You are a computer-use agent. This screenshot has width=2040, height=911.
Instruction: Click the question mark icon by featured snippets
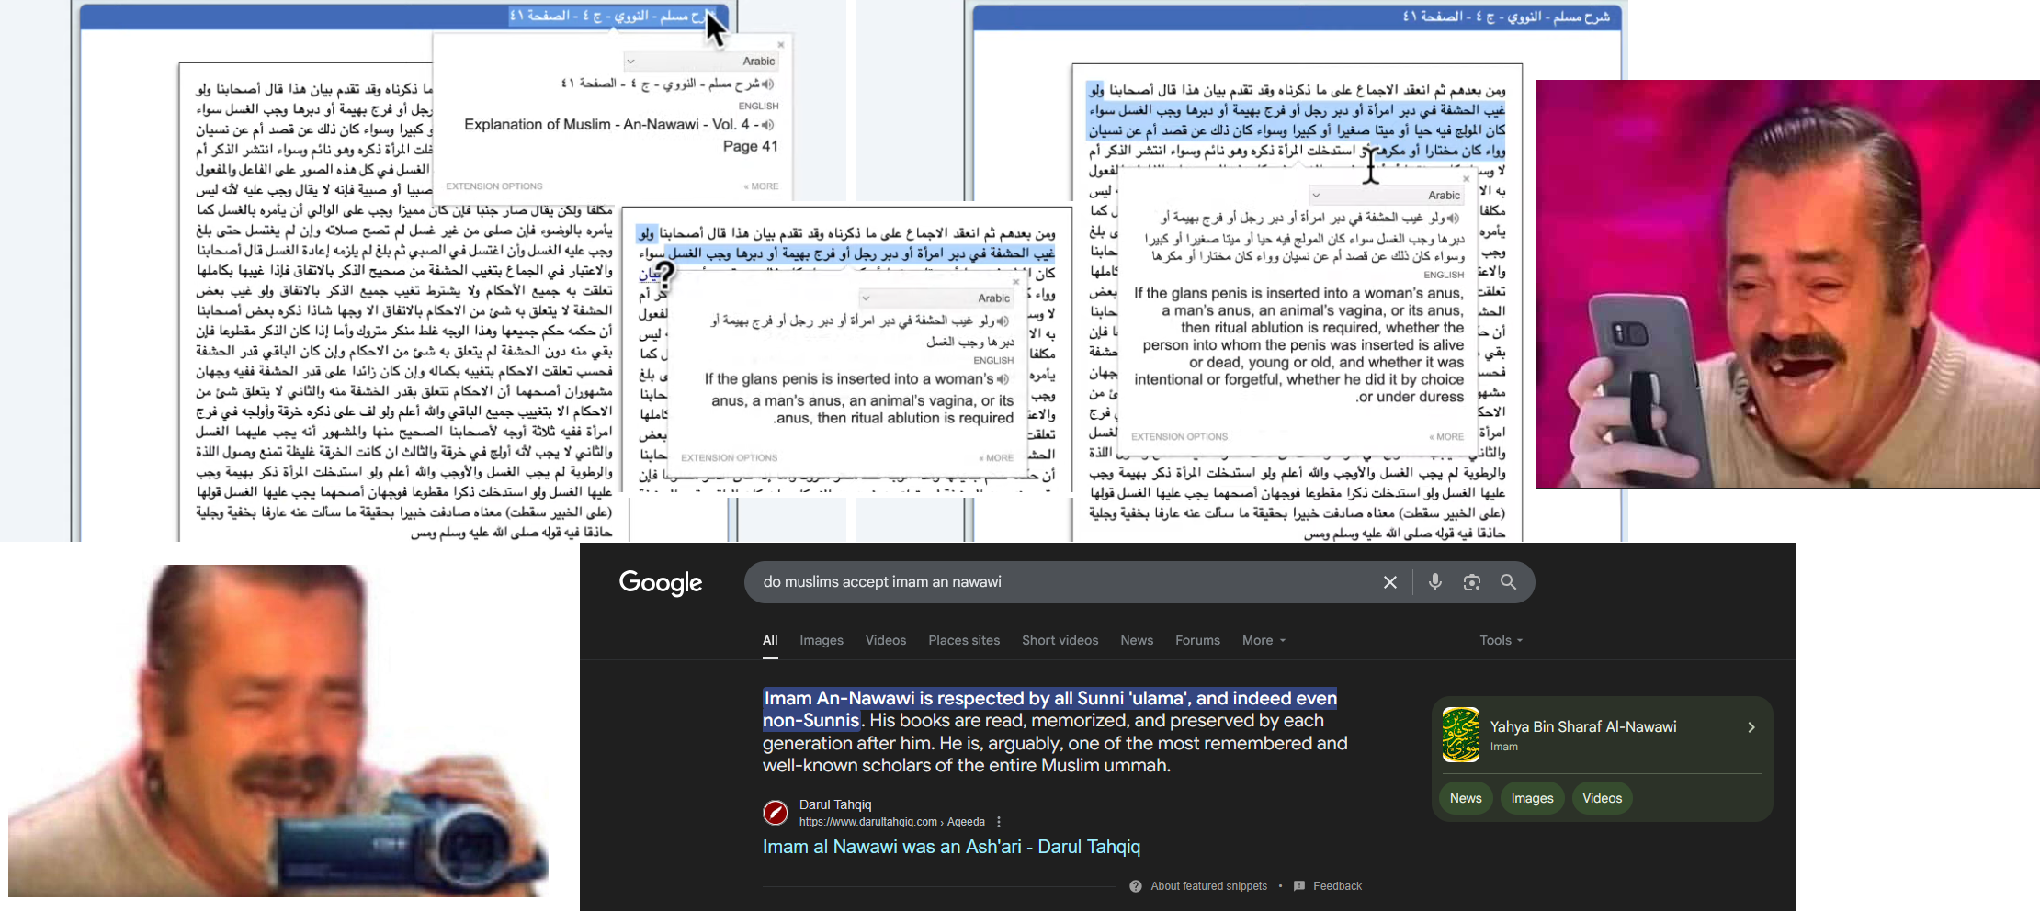pyautogui.click(x=1136, y=886)
